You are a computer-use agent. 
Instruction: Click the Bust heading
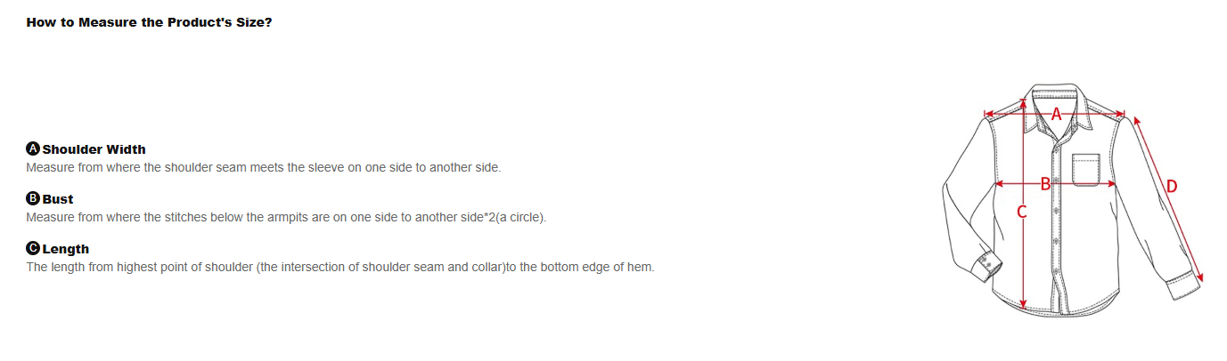click(58, 198)
